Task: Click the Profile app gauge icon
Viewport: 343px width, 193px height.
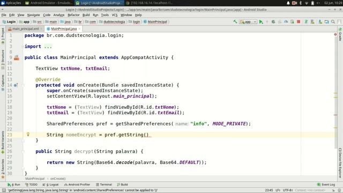Action: (x=286, y=21)
